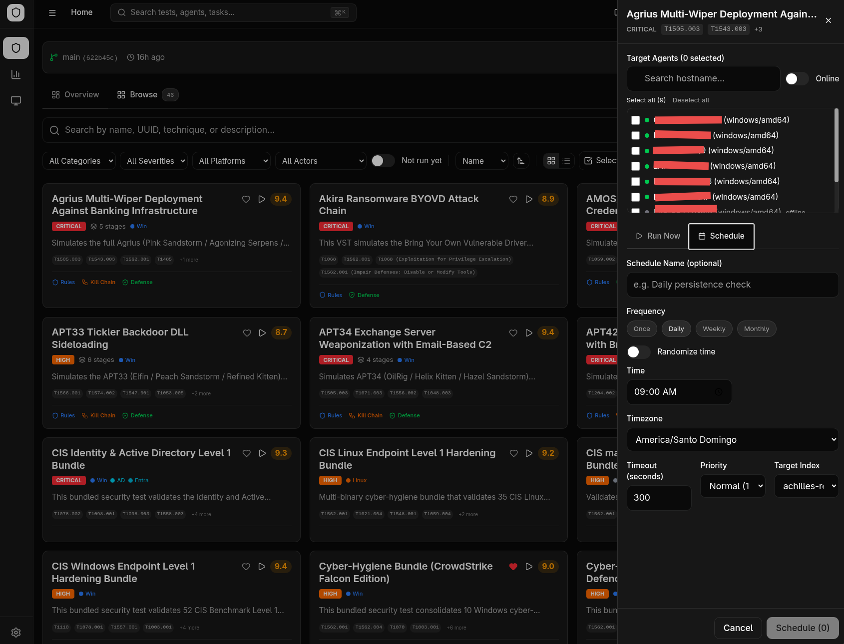This screenshot has width=844, height=644.
Task: Open the Priority Normal dropdown
Action: coord(733,486)
